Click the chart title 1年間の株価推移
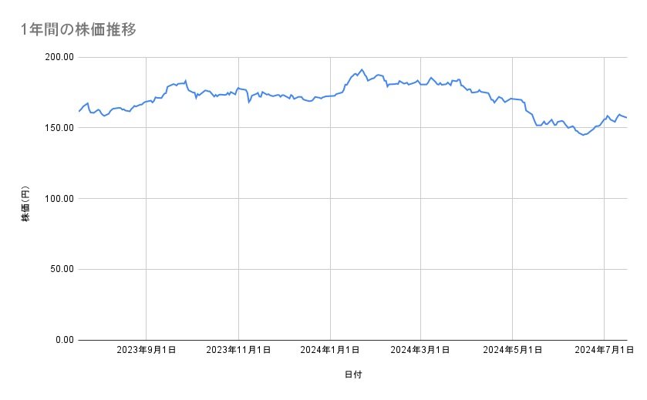647x400 pixels. tap(79, 30)
